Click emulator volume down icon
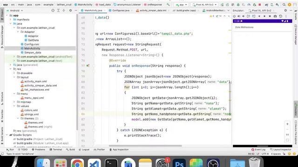The width and height of the screenshot is (298, 167). 244,16
